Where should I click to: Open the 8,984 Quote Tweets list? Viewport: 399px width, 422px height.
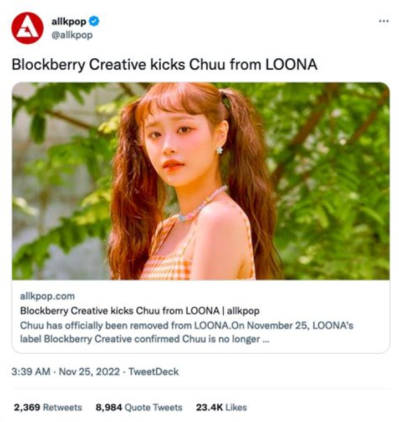point(139,408)
